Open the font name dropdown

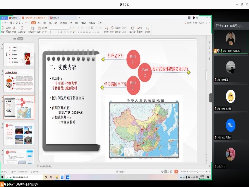click(x=59, y=28)
